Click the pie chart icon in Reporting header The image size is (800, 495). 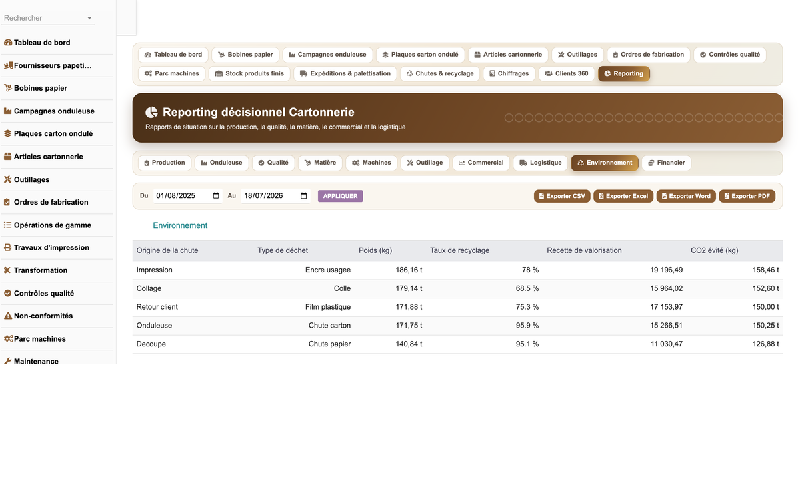(152, 112)
